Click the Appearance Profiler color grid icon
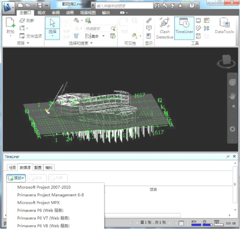The height and width of the screenshot is (229, 240). point(206,20)
